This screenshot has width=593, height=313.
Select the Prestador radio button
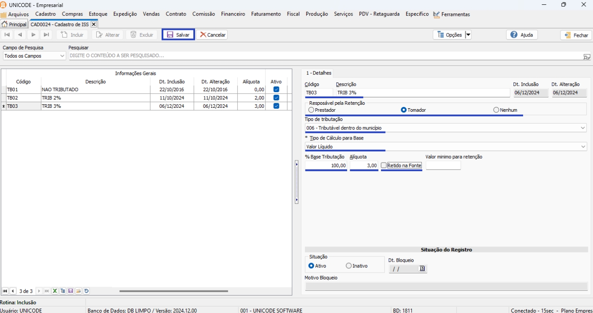pos(311,110)
